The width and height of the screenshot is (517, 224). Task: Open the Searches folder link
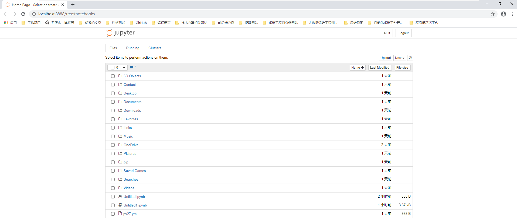point(131,179)
